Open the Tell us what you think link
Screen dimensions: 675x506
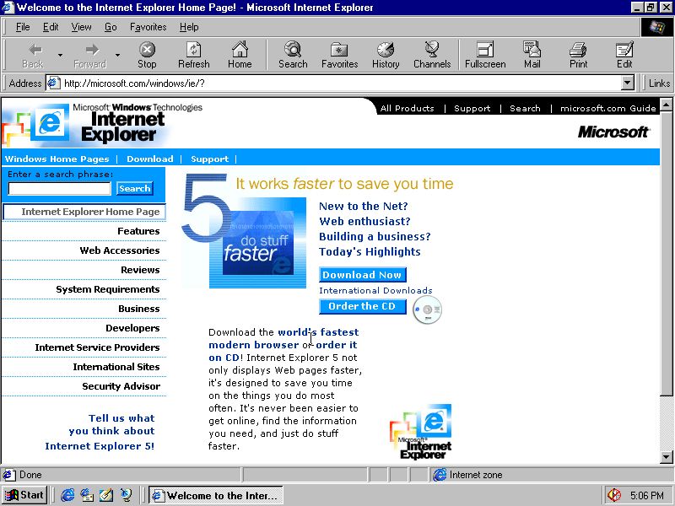[100, 432]
